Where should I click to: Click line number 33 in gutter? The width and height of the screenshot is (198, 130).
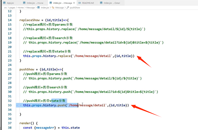pyautogui.click(x=10, y=105)
